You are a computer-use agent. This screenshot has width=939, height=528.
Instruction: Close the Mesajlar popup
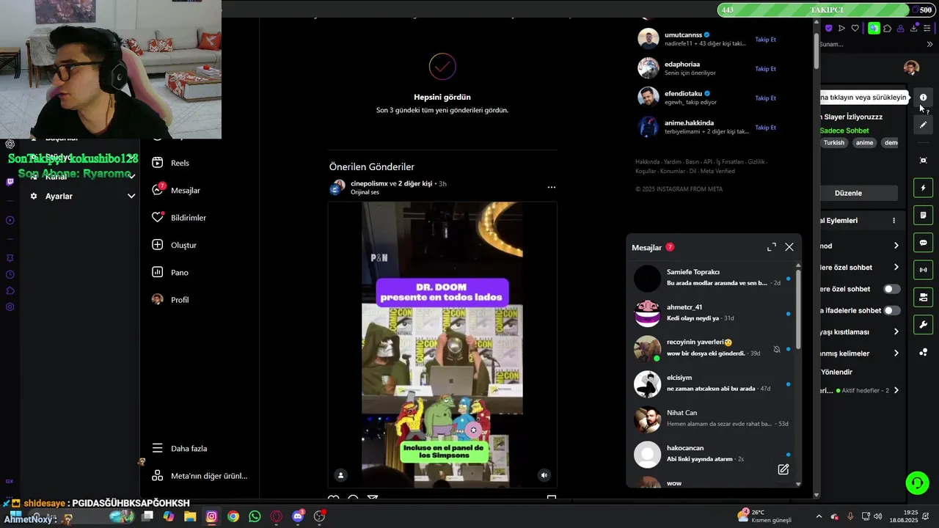[789, 247]
